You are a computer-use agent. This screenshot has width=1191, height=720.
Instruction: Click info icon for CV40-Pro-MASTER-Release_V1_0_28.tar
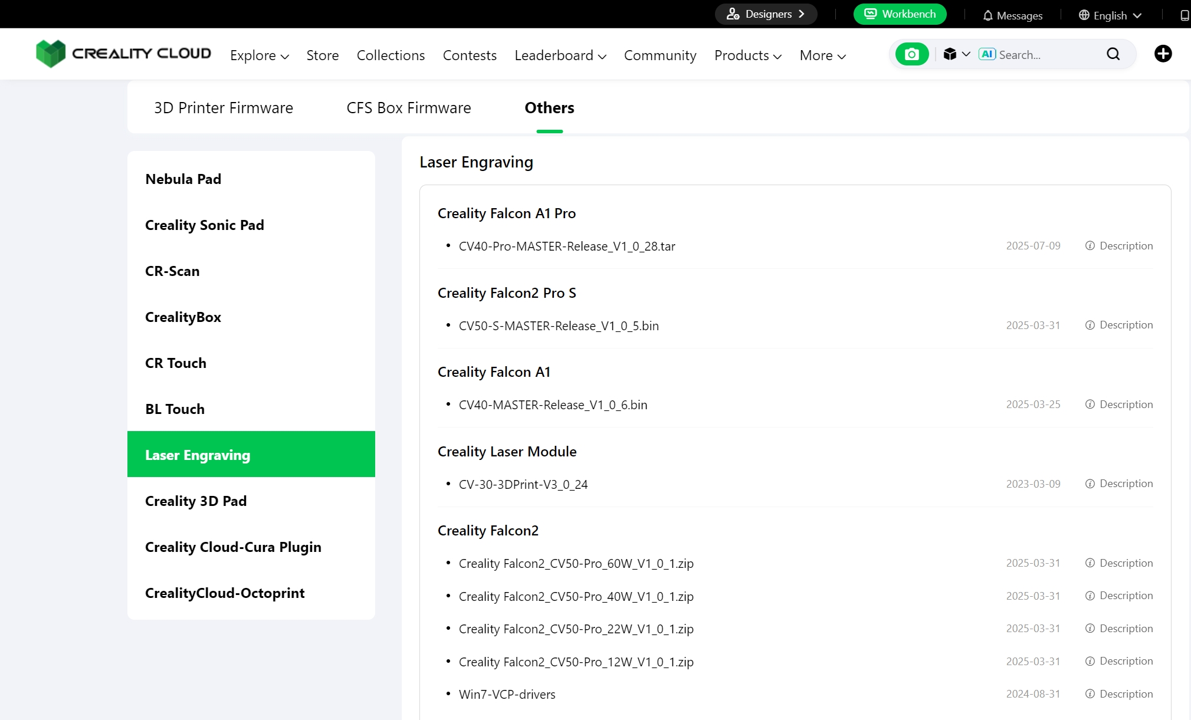coord(1090,246)
